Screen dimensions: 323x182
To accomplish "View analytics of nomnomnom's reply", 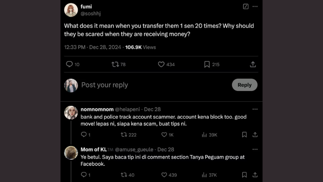I will pyautogui.click(x=205, y=135).
